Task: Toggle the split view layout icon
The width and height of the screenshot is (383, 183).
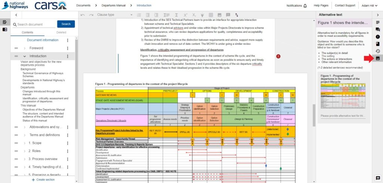Action: 5,30
